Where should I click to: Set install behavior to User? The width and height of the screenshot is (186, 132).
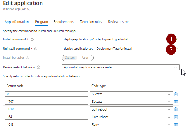(85, 58)
